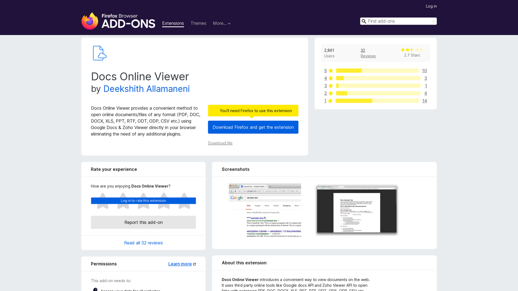
Task: Click the star icon in the 4-star row
Action: (331, 78)
